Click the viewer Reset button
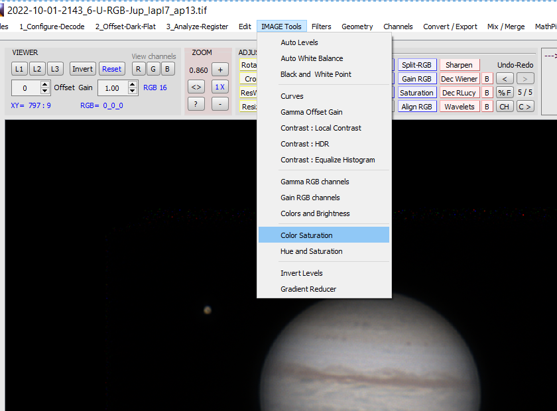The height and width of the screenshot is (411, 557). coord(111,69)
